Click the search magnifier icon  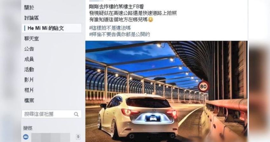click(x=76, y=114)
